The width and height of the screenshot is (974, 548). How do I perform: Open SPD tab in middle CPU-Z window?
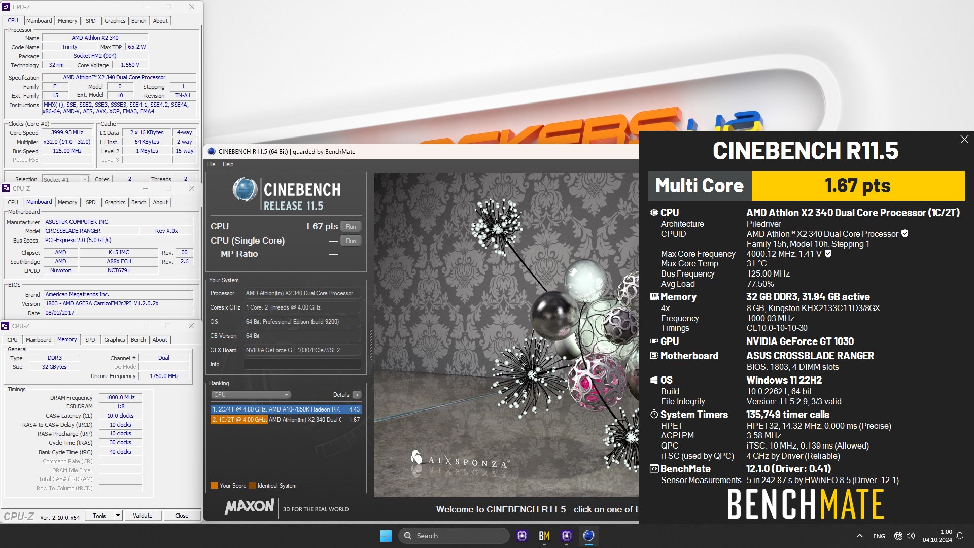(91, 202)
